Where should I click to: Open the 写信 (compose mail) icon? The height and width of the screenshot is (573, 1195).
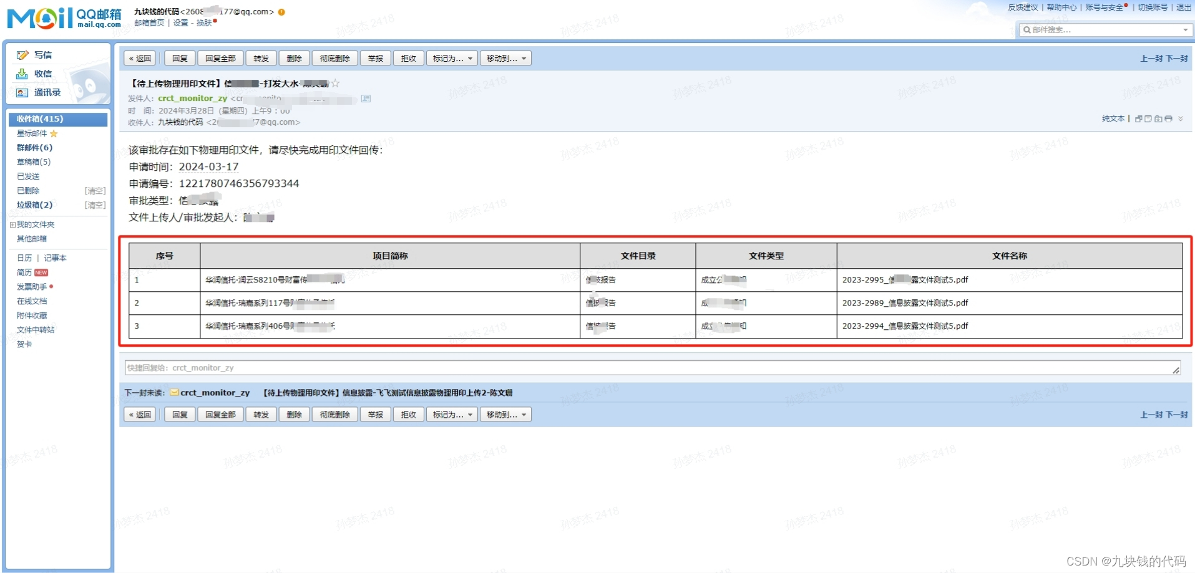(x=23, y=55)
